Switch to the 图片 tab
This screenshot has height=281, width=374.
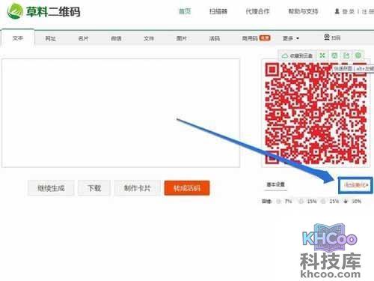coord(182,38)
